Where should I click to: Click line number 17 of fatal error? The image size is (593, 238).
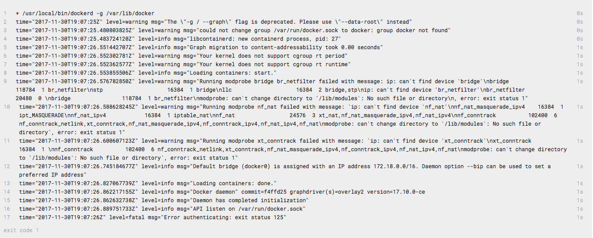(x=7, y=217)
